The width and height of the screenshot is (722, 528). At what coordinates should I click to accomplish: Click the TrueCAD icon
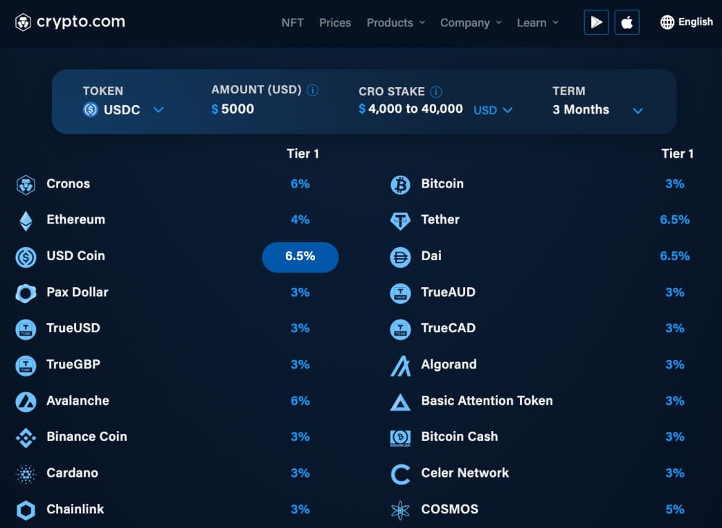coord(400,329)
